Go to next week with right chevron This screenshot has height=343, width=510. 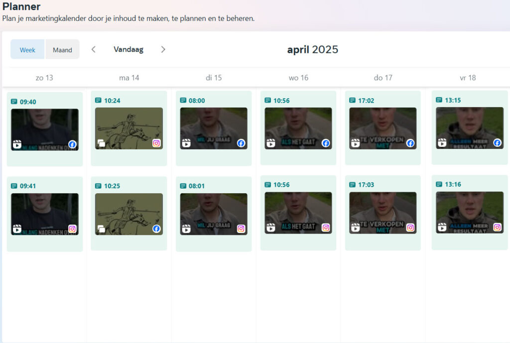[163, 49]
